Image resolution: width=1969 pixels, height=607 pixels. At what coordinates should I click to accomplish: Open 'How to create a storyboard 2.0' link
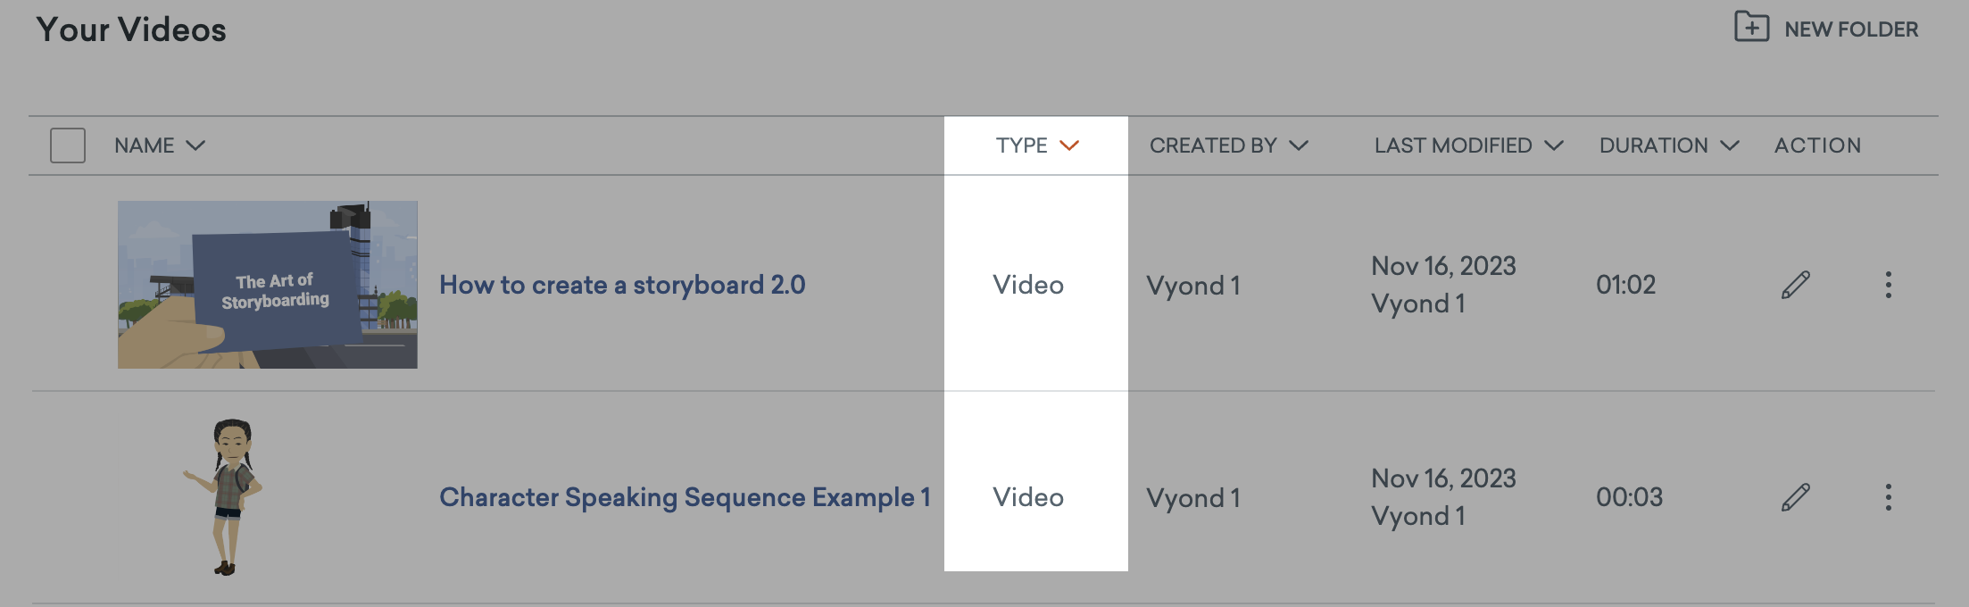(622, 285)
